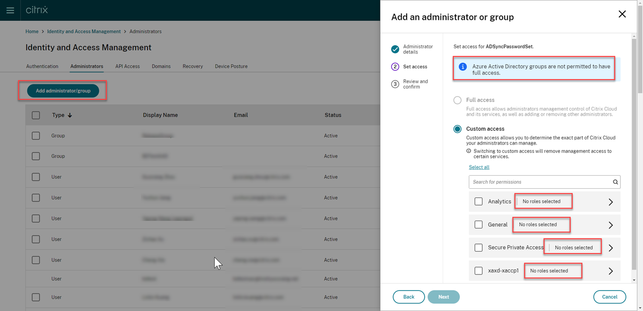The width and height of the screenshot is (643, 311).
Task: Toggle the select-all checkbox in table header
Action: coord(36,115)
